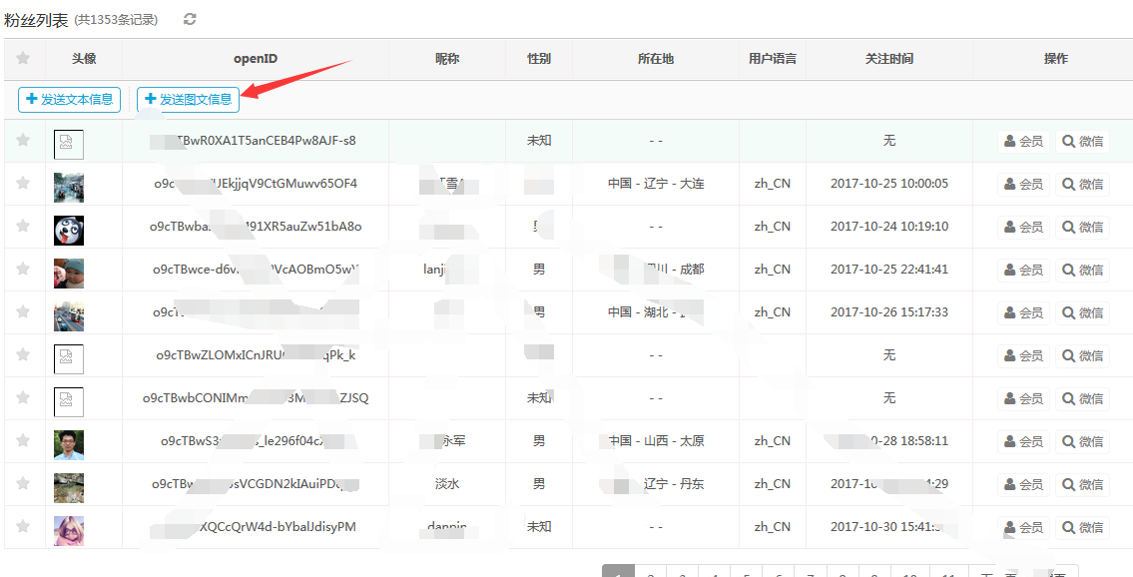Click the 发送图文信息 button

tap(188, 99)
